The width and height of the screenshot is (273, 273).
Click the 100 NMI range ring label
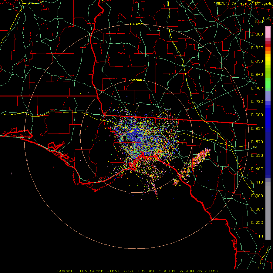click(x=136, y=24)
